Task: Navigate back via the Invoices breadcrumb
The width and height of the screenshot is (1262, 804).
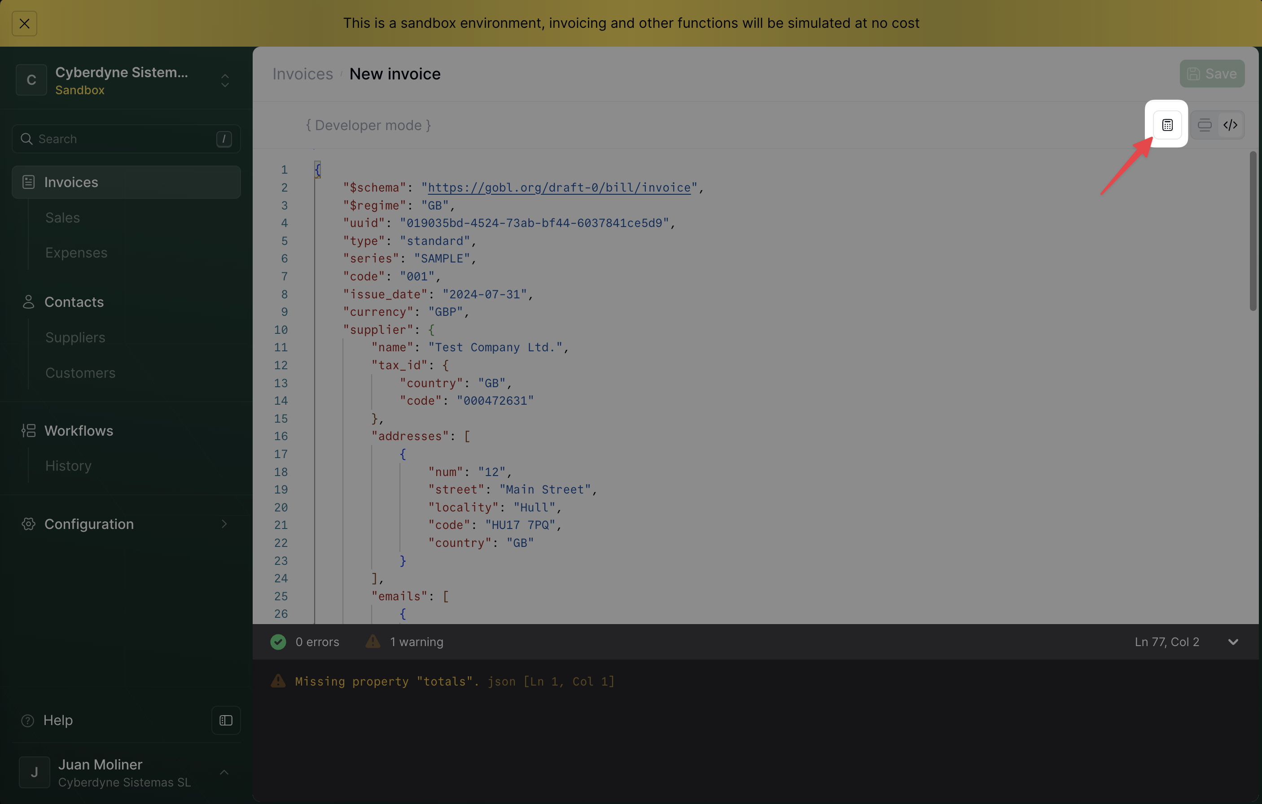Action: 302,73
